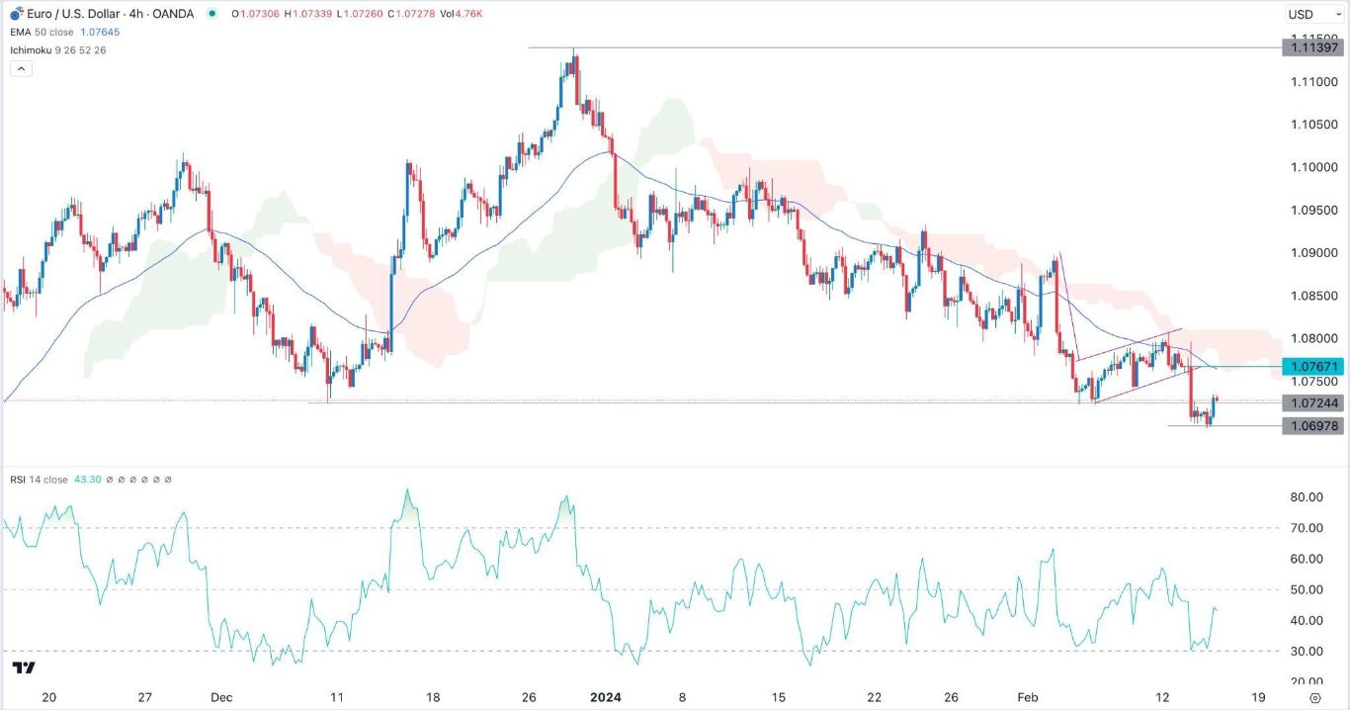The height and width of the screenshot is (710, 1350).
Task: Click the 1.06978 support price label
Action: (x=1312, y=426)
